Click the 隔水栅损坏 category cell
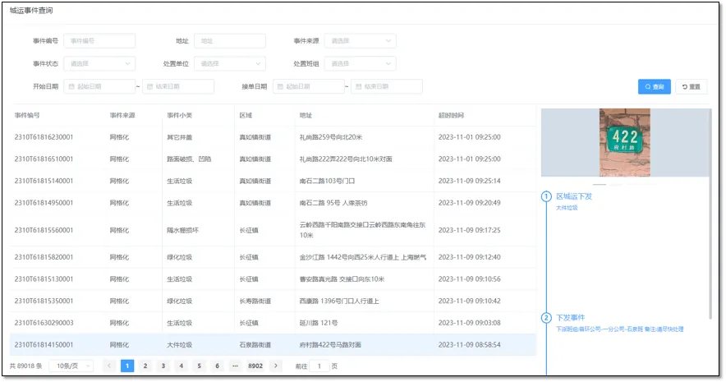This screenshot has width=726, height=382. coord(182,230)
